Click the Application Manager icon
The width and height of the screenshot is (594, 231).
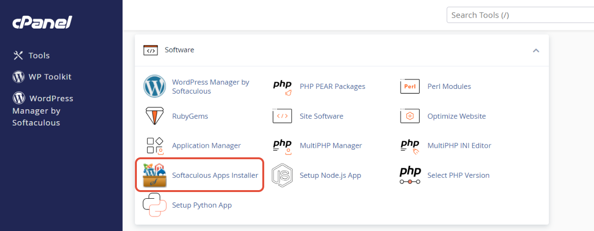tap(155, 146)
